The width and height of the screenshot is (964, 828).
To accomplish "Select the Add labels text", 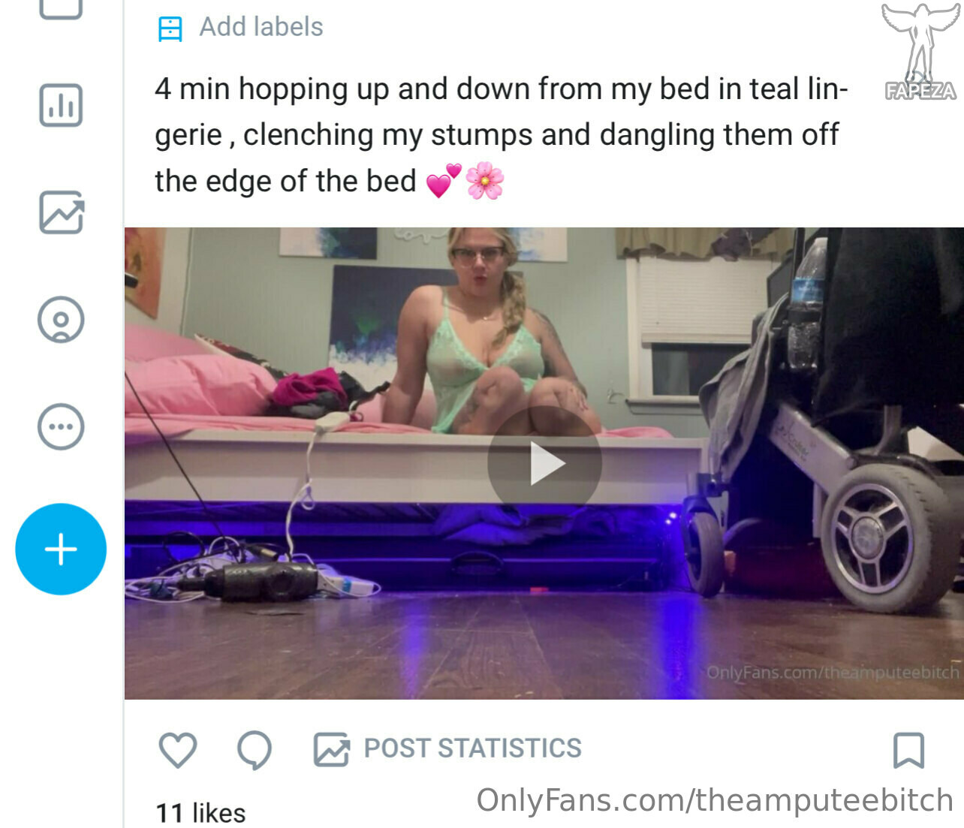I will point(261,27).
